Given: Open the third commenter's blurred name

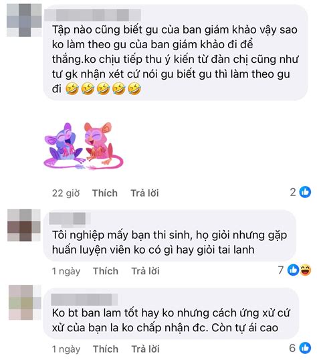Looking at the screenshot, I should [x=84, y=300].
